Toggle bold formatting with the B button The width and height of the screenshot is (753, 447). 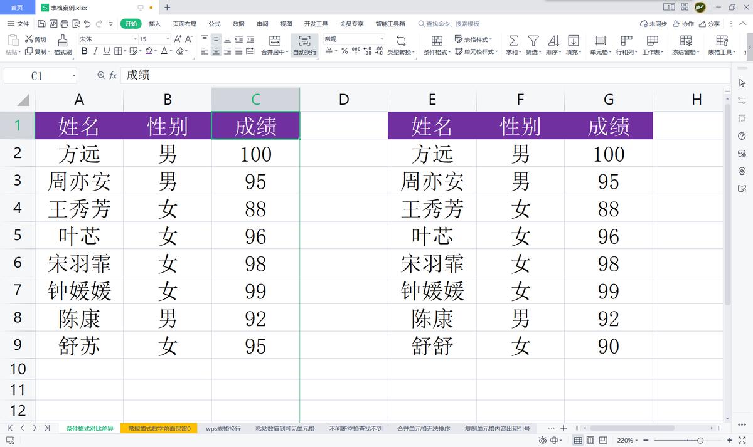coord(83,50)
